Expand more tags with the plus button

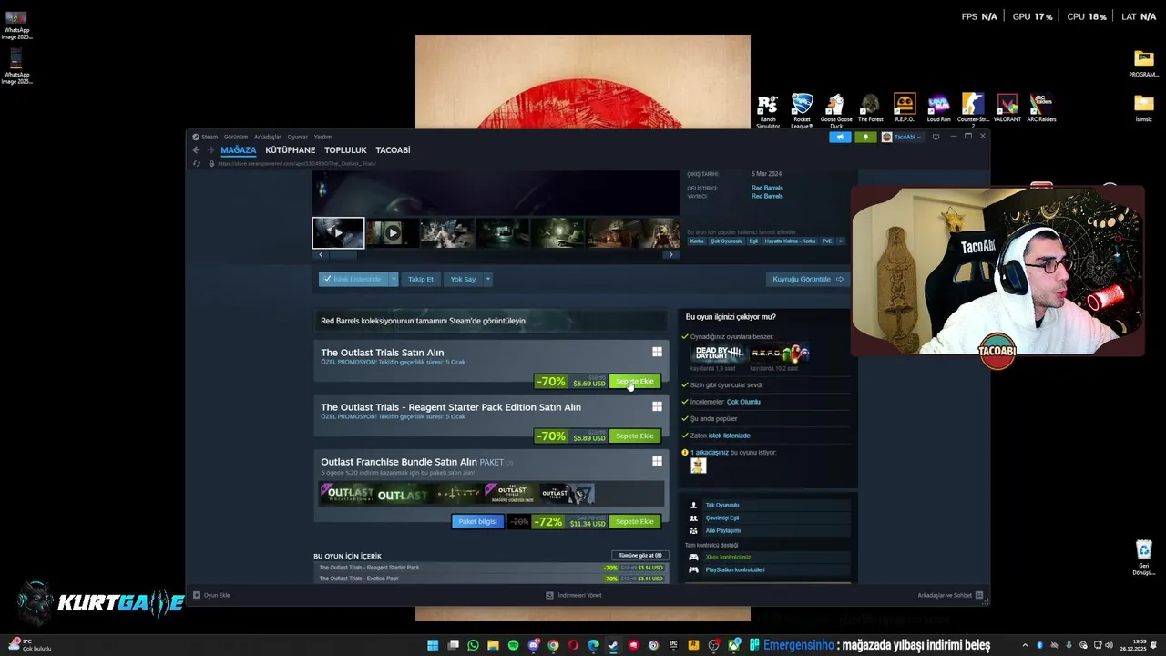pyautogui.click(x=840, y=241)
